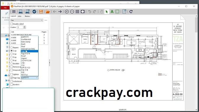Screen dimensions: 199x112
Task: Choose Draft from the page tag list
Action: (x=23, y=44)
